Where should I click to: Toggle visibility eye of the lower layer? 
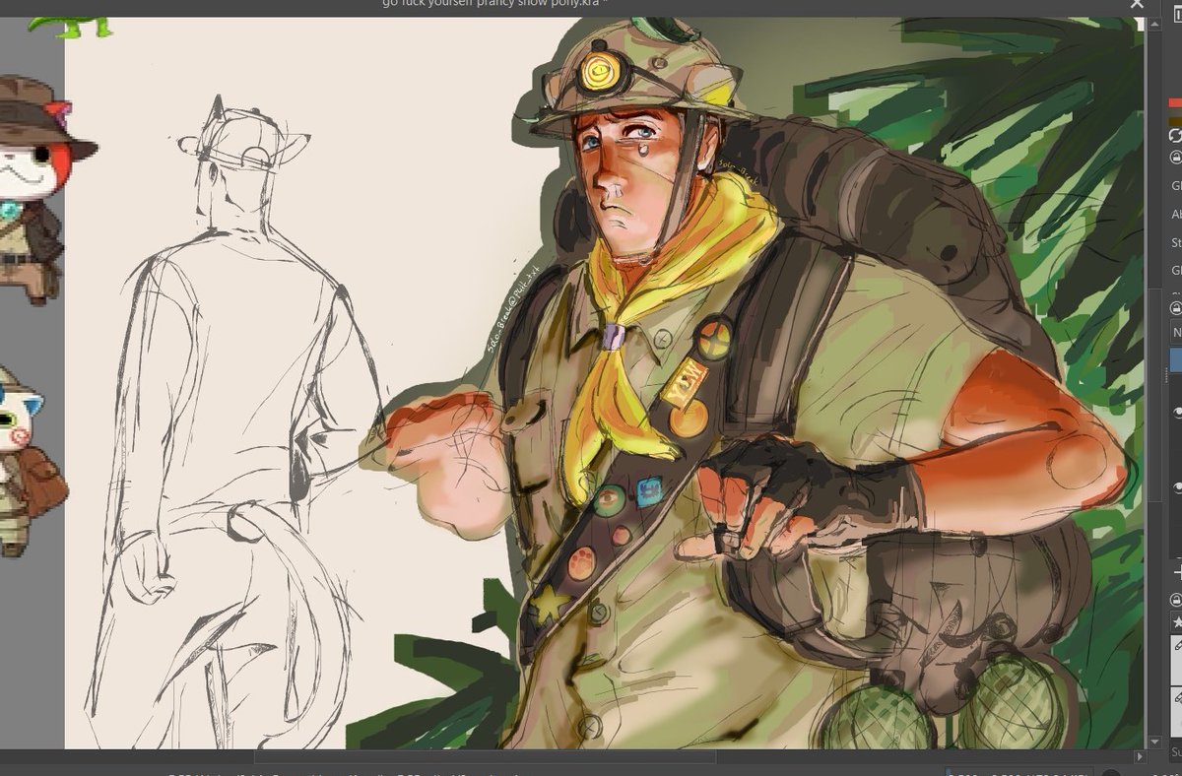(1177, 487)
